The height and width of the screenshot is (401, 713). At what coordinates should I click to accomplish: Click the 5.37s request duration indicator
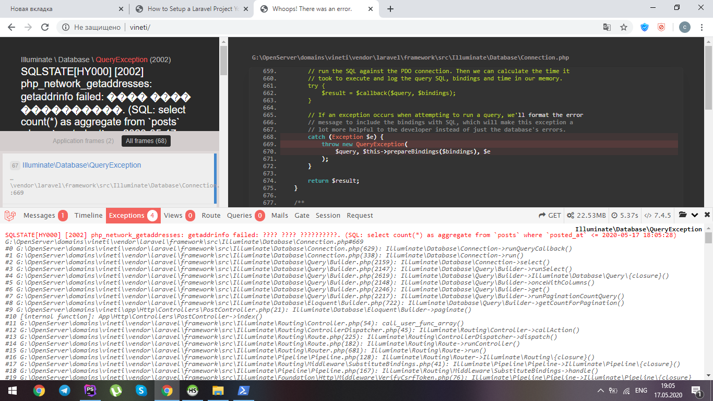(x=625, y=215)
